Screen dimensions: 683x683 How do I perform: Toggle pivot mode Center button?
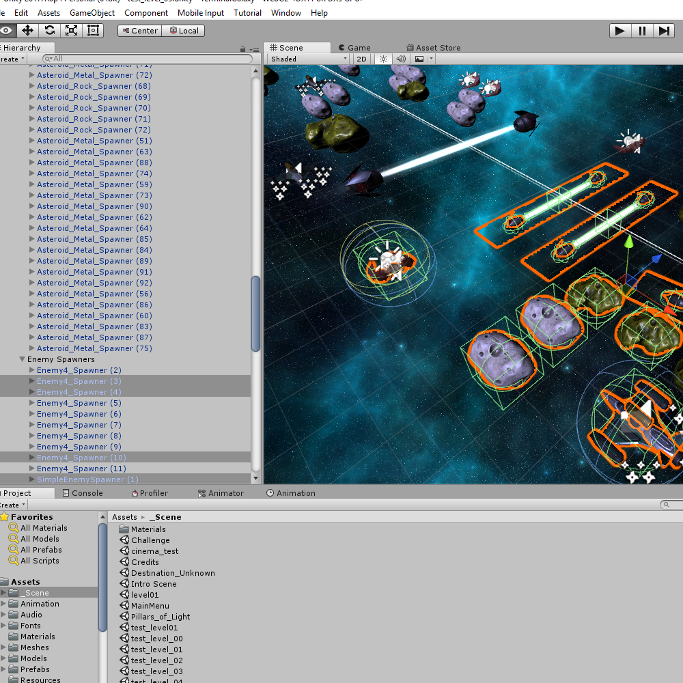click(x=139, y=31)
